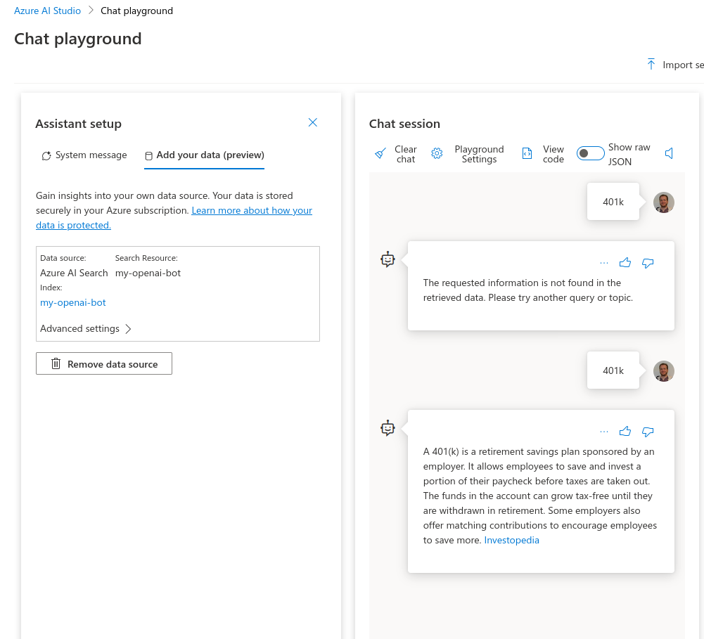Click the Show raw JSON label
704x639 pixels.
(629, 155)
